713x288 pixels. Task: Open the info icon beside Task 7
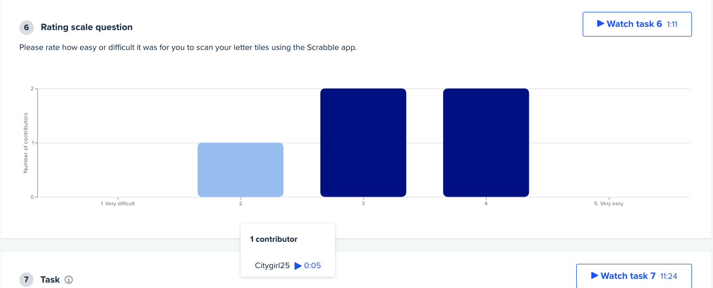(68, 279)
